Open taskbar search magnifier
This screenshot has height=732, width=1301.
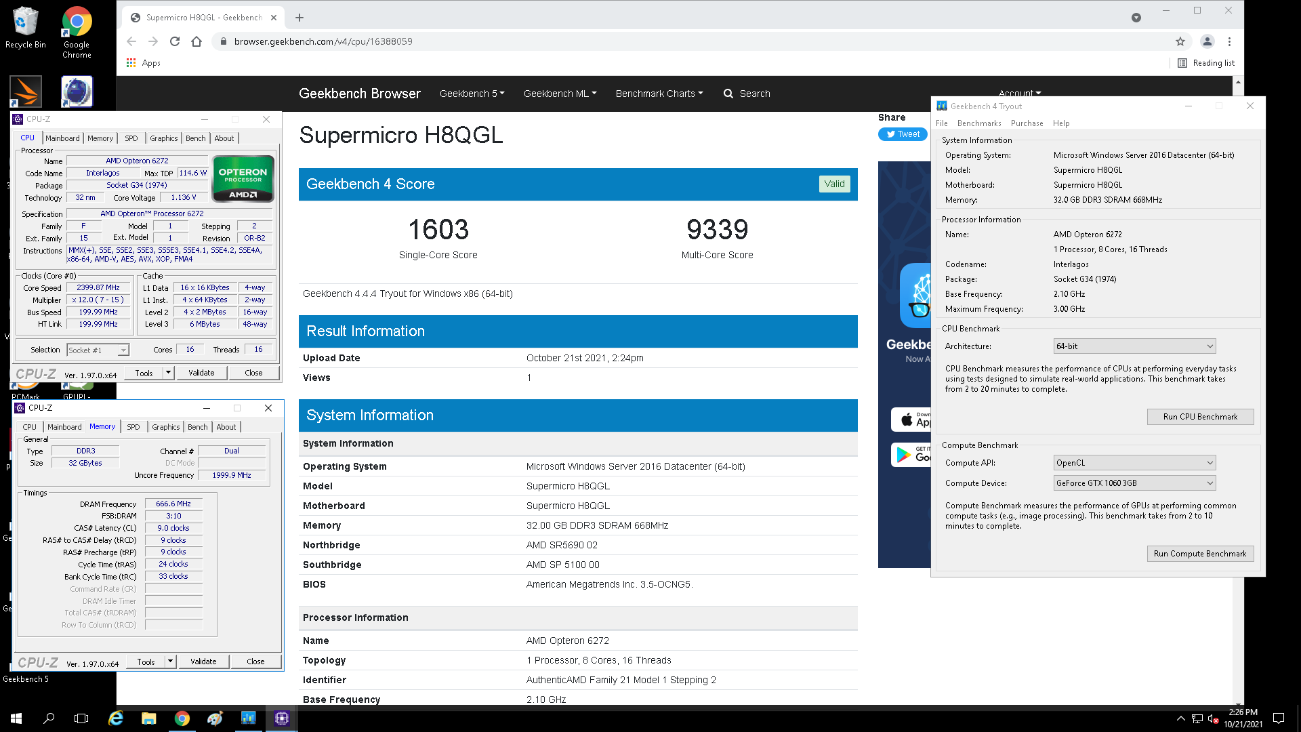(x=49, y=718)
